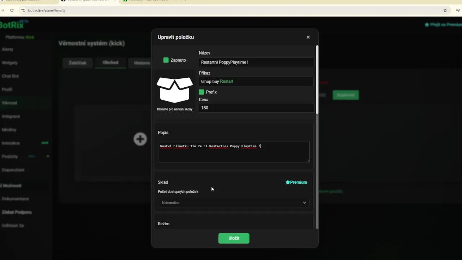Open Dokumentace link in sidebar
462x260 pixels.
pyautogui.click(x=15, y=199)
